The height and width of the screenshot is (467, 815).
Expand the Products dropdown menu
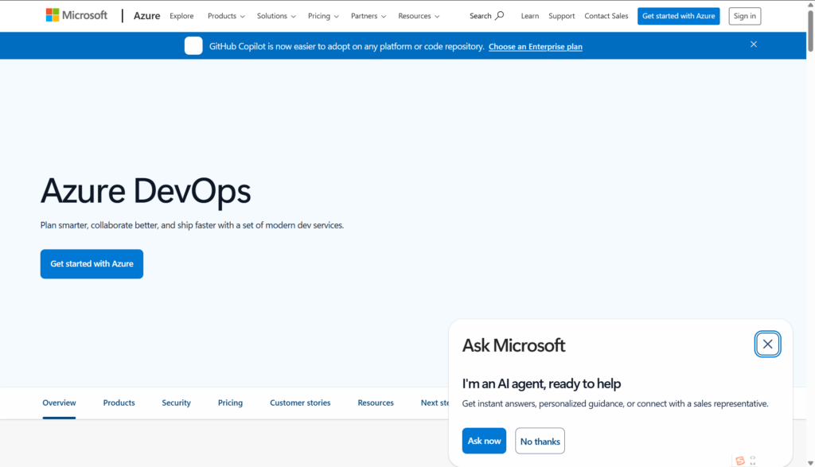[226, 16]
